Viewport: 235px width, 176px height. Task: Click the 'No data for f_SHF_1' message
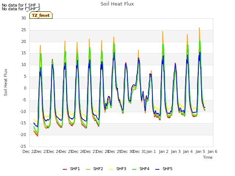[x=21, y=5]
